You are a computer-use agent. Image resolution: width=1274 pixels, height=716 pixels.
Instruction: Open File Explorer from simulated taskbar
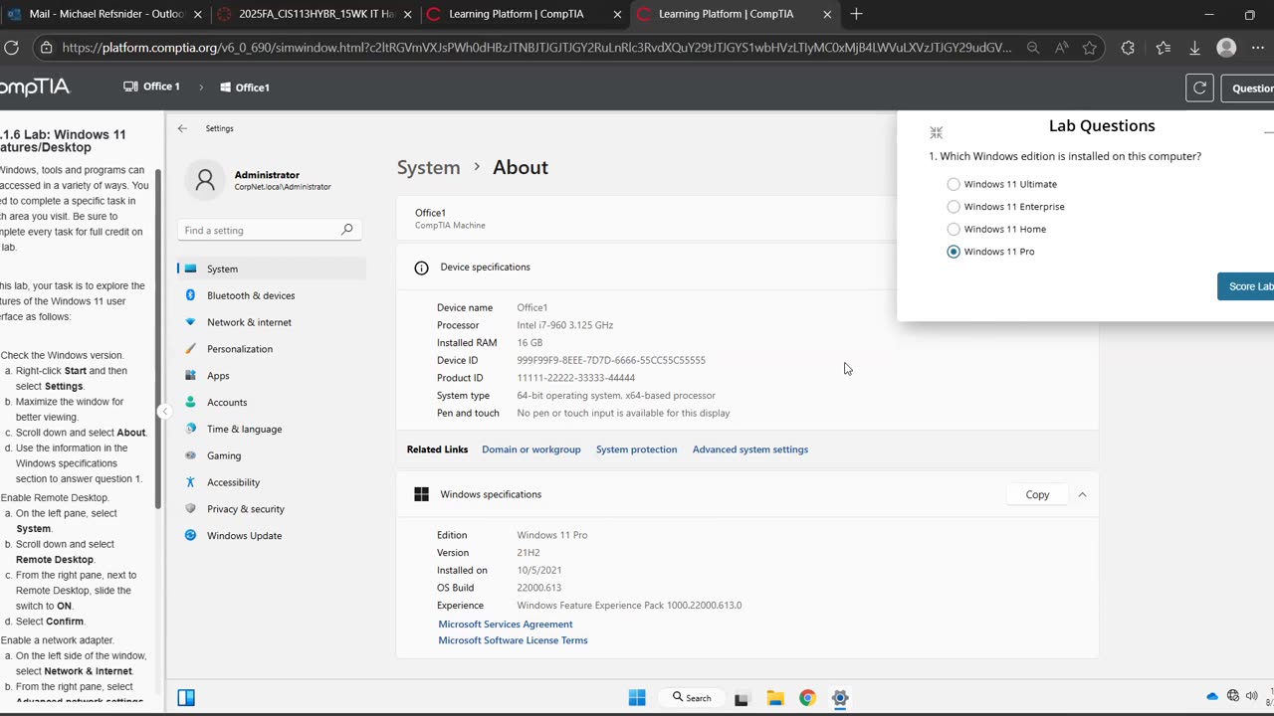pos(775,698)
